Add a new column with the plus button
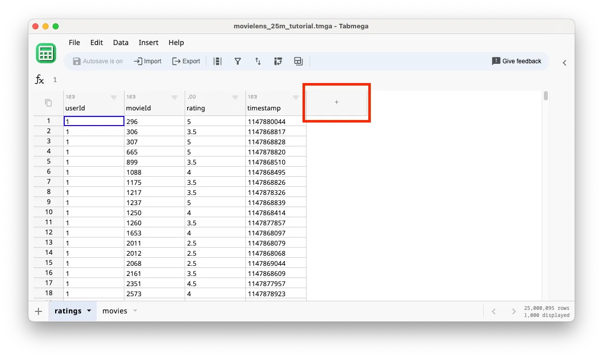Viewport: 603px width, 359px height. coord(336,102)
